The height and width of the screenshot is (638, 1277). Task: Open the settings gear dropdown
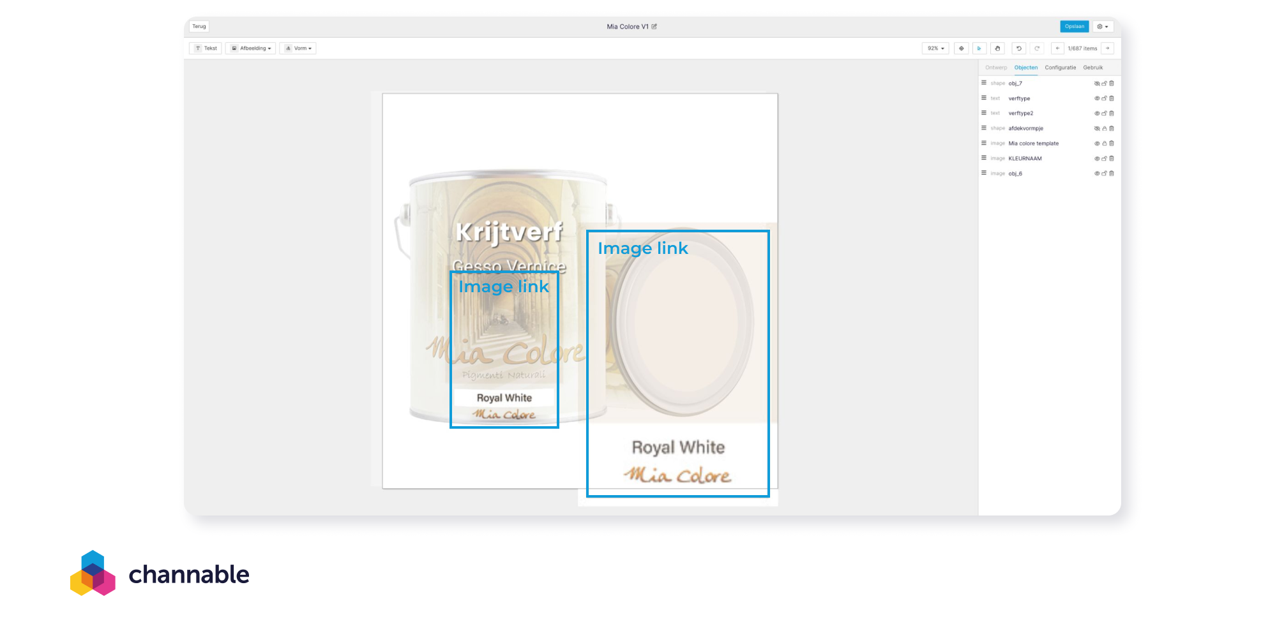click(x=1103, y=27)
